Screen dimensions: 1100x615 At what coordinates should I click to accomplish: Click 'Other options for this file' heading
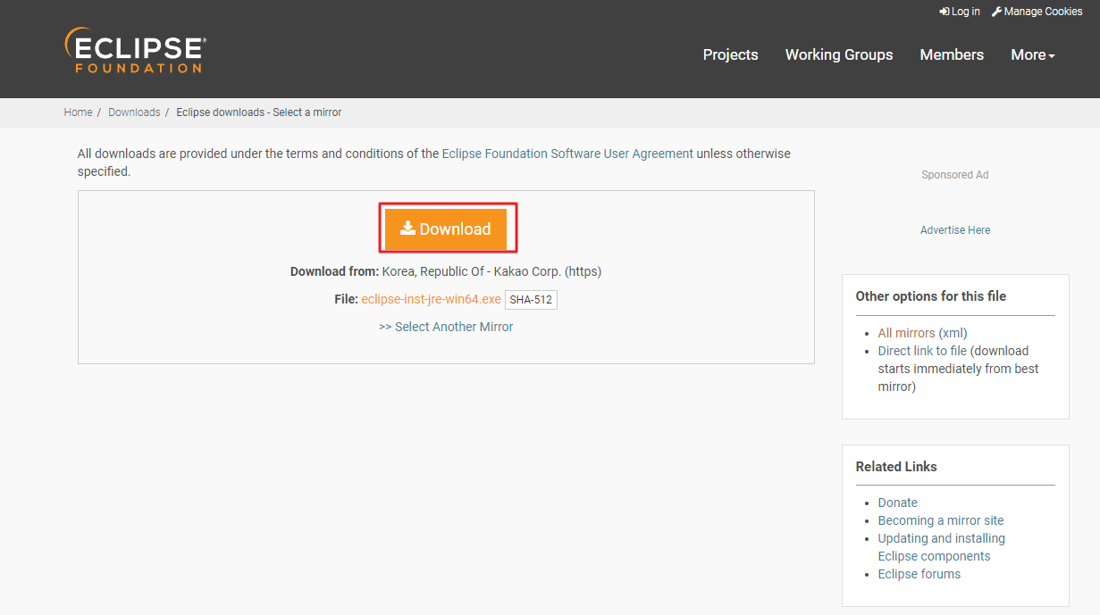point(930,296)
